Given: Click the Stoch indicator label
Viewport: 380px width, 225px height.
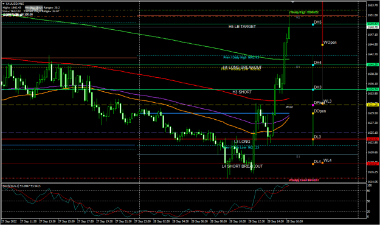Looking at the screenshot, I should [x=21, y=186].
